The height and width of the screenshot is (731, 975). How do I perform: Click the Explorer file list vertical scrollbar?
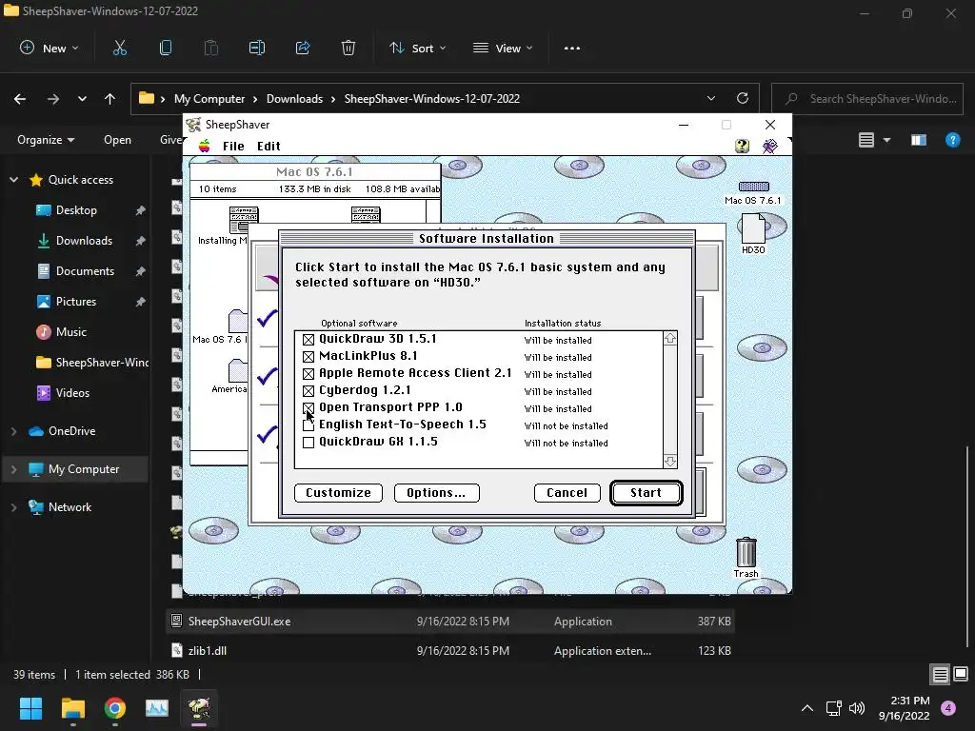tap(966, 546)
